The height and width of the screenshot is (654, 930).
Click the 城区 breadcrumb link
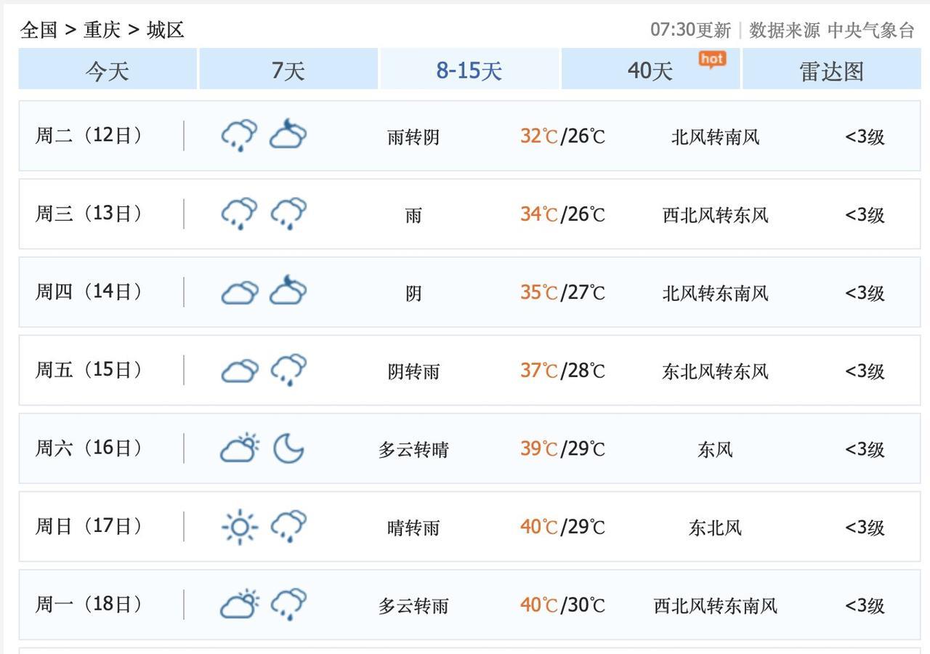[x=165, y=30]
